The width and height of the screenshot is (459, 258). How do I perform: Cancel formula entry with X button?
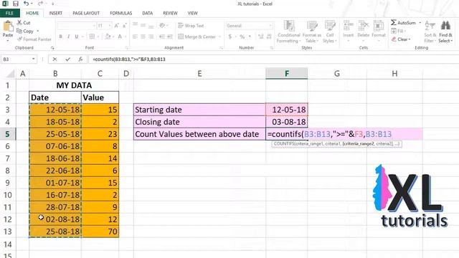(x=55, y=59)
